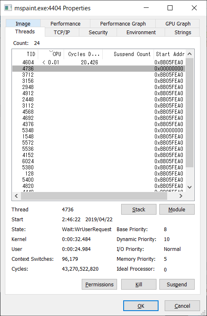Viewport: 207px width, 316px height.
Task: Select thread row 4604
Action: click(99, 63)
